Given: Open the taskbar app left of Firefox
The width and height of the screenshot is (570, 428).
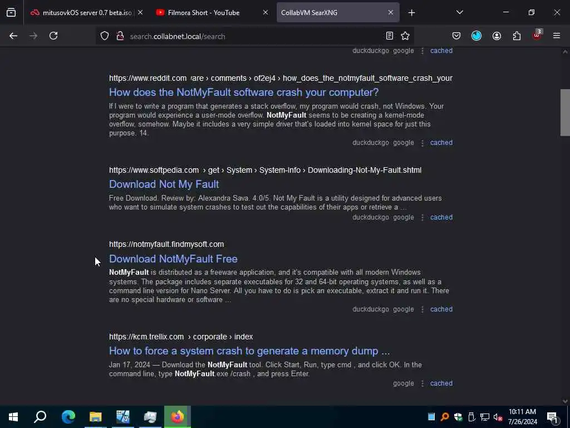Looking at the screenshot, I should point(150,417).
